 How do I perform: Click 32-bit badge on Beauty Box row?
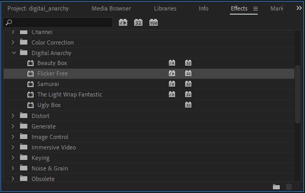coord(188,63)
